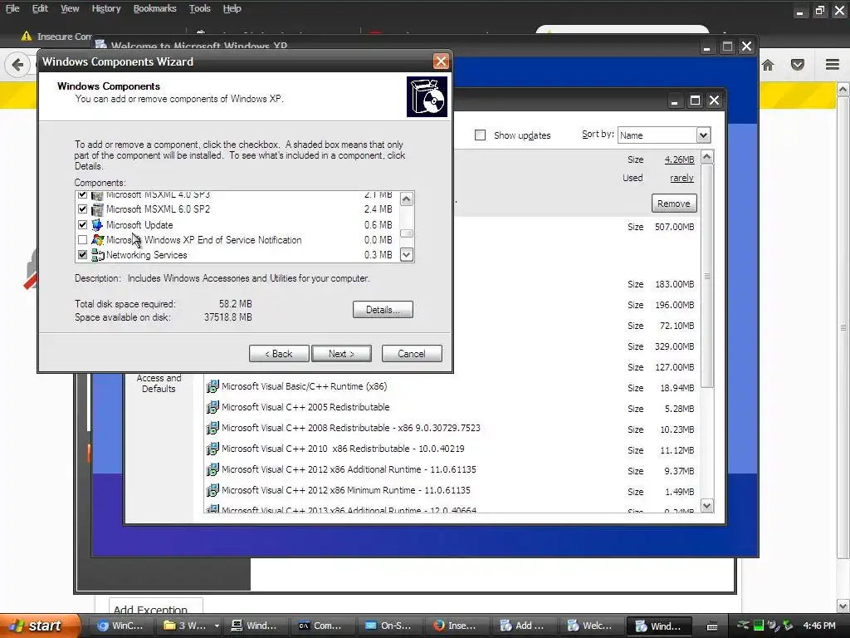
Task: Click the Firefox page vertical scrollbar thumb
Action: coord(843,327)
